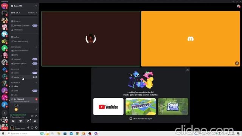The height and width of the screenshot is (136, 242).
Task: Launch the Chess in the Park activity
Action: coord(173,107)
